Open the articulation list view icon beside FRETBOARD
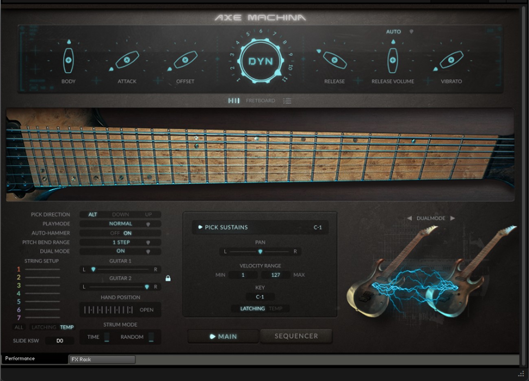Image resolution: width=529 pixels, height=381 pixels. [287, 100]
